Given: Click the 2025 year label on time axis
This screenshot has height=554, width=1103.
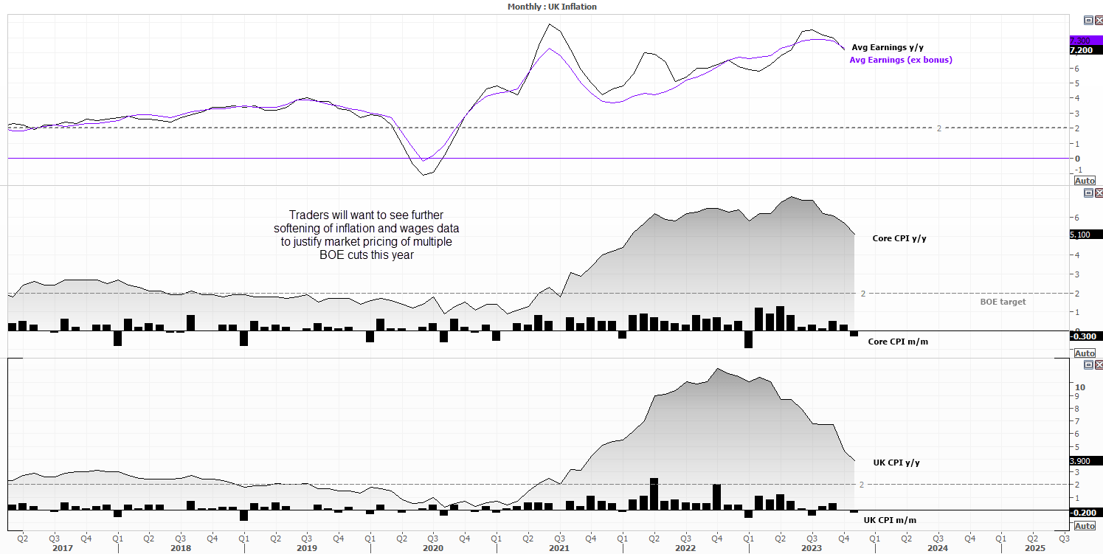Looking at the screenshot, I should (x=1035, y=548).
